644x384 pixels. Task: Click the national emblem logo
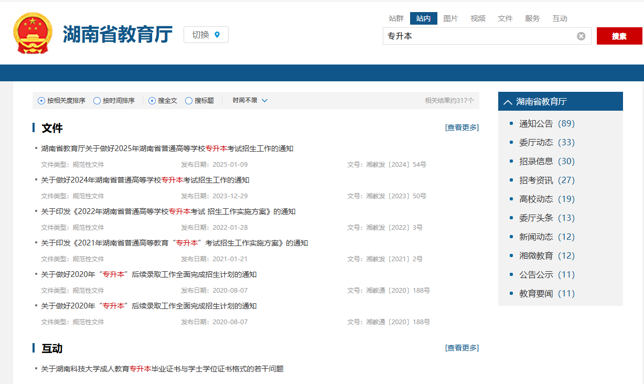tap(33, 34)
